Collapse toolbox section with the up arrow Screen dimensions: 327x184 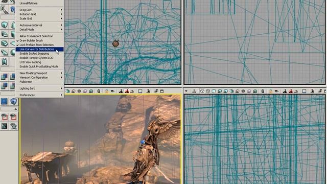[x=15, y=109]
